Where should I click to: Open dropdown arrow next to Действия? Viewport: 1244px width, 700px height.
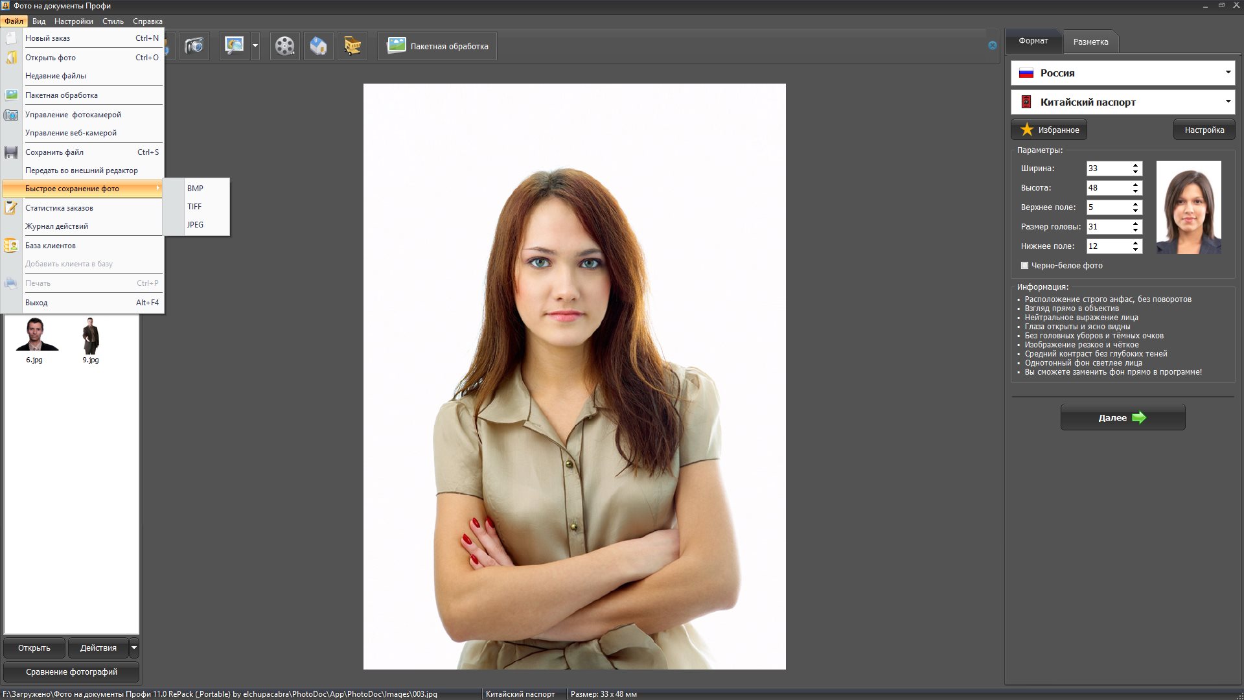(134, 647)
